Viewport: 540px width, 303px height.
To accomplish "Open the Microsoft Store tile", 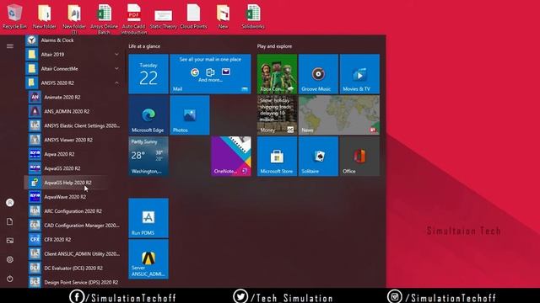I will pyautogui.click(x=277, y=157).
